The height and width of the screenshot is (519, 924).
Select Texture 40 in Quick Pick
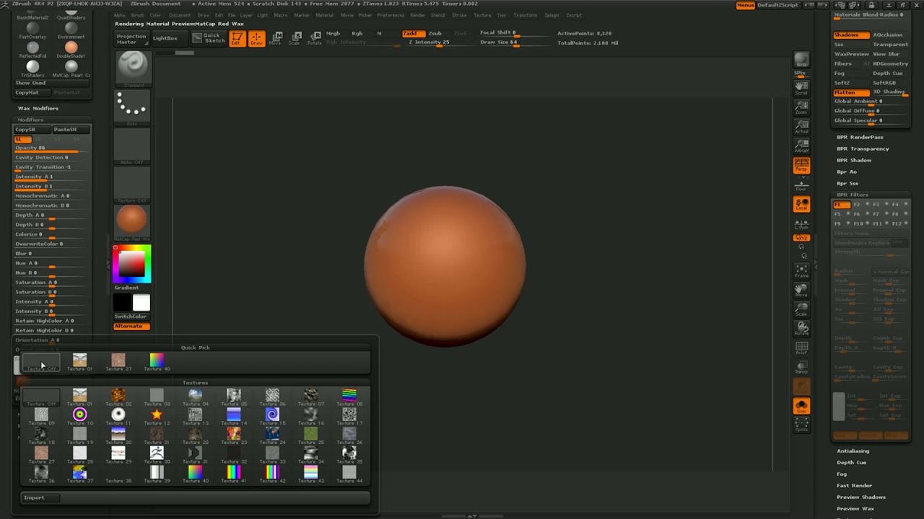click(157, 362)
